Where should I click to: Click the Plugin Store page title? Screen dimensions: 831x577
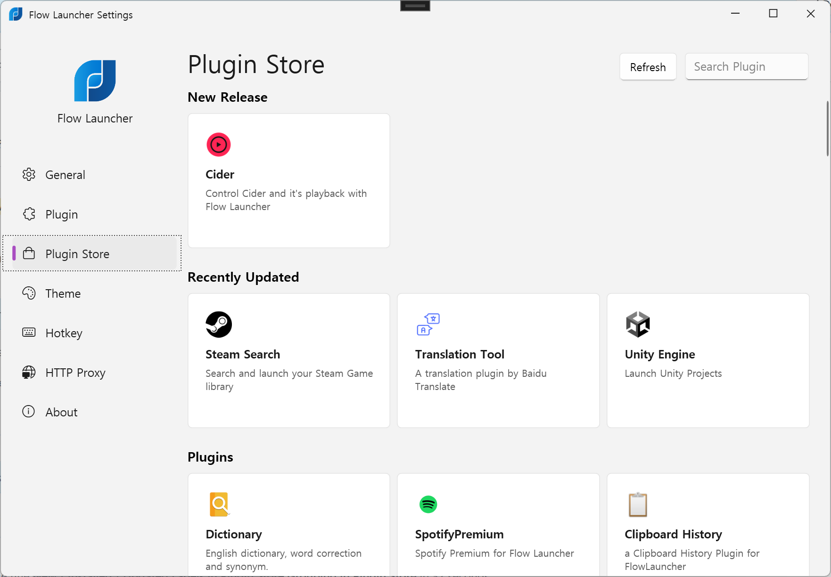256,65
